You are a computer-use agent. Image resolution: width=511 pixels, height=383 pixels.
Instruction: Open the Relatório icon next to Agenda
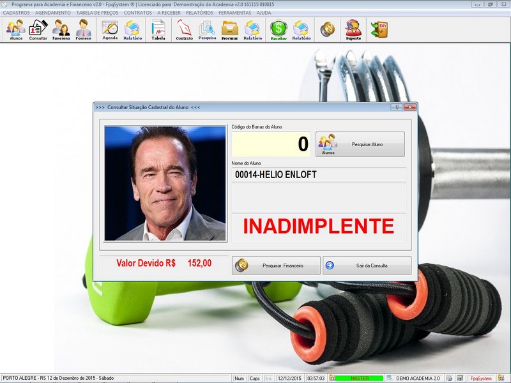(133, 29)
